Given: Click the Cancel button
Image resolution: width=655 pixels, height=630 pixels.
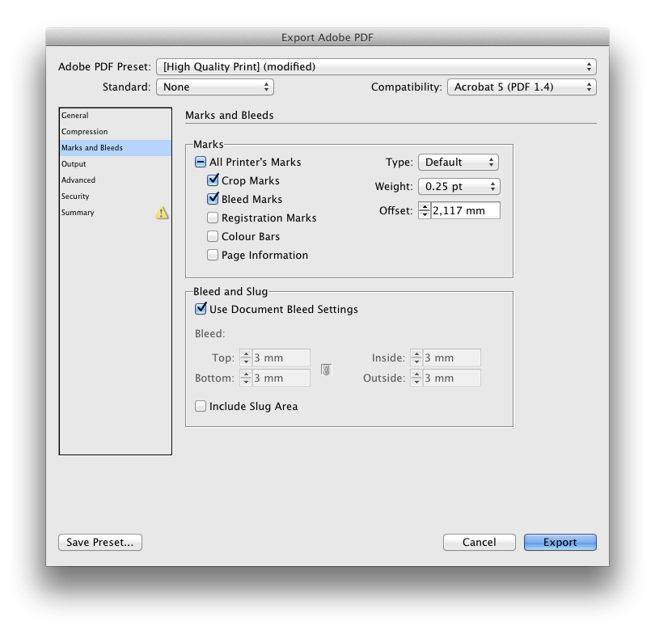Looking at the screenshot, I should point(480,543).
